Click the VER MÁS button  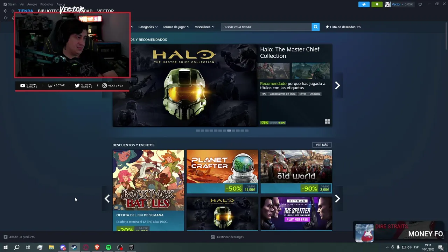322,145
